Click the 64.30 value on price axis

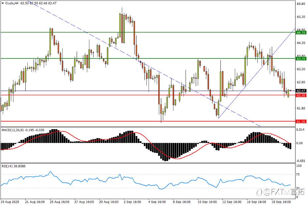301,43
